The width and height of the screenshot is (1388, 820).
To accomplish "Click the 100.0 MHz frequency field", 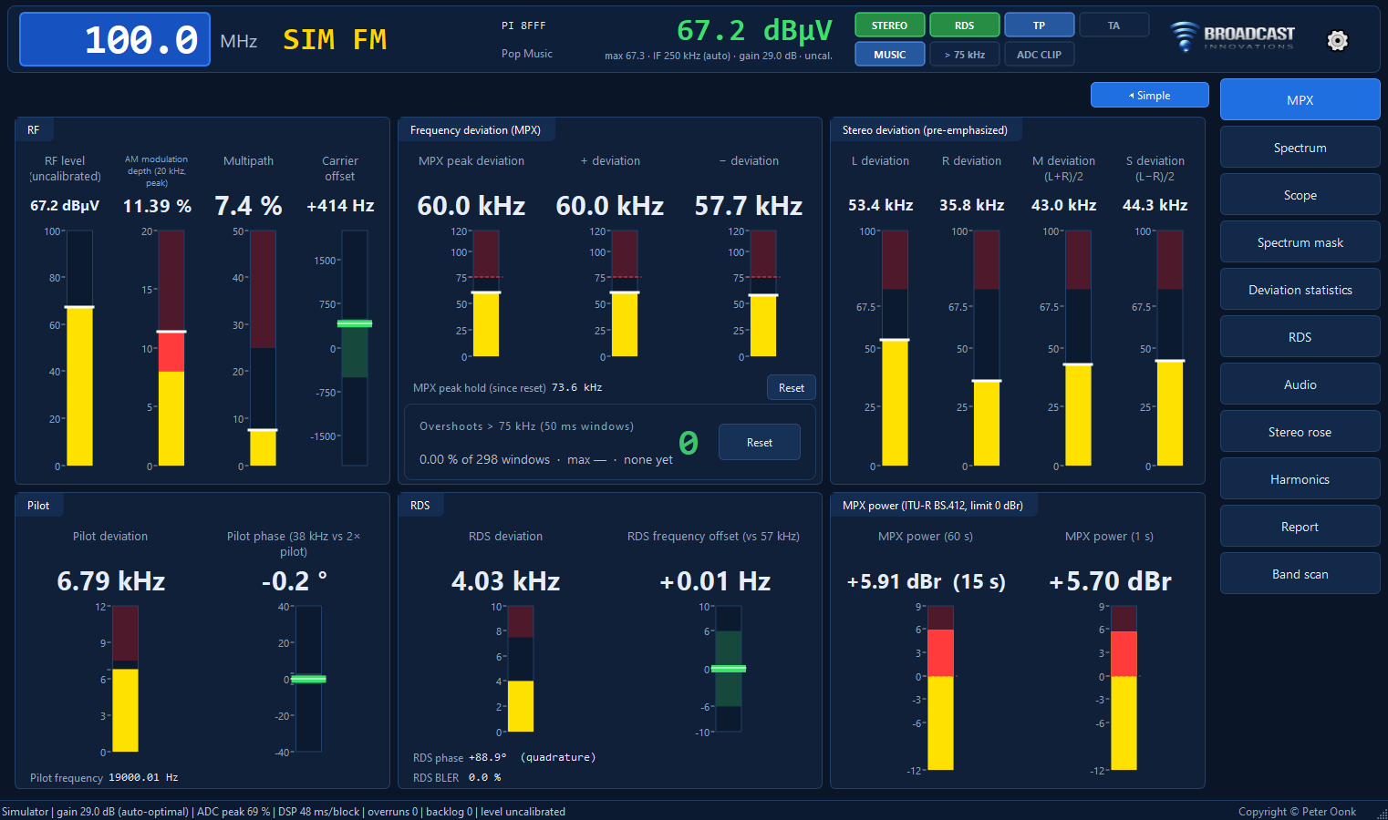I will click(115, 39).
